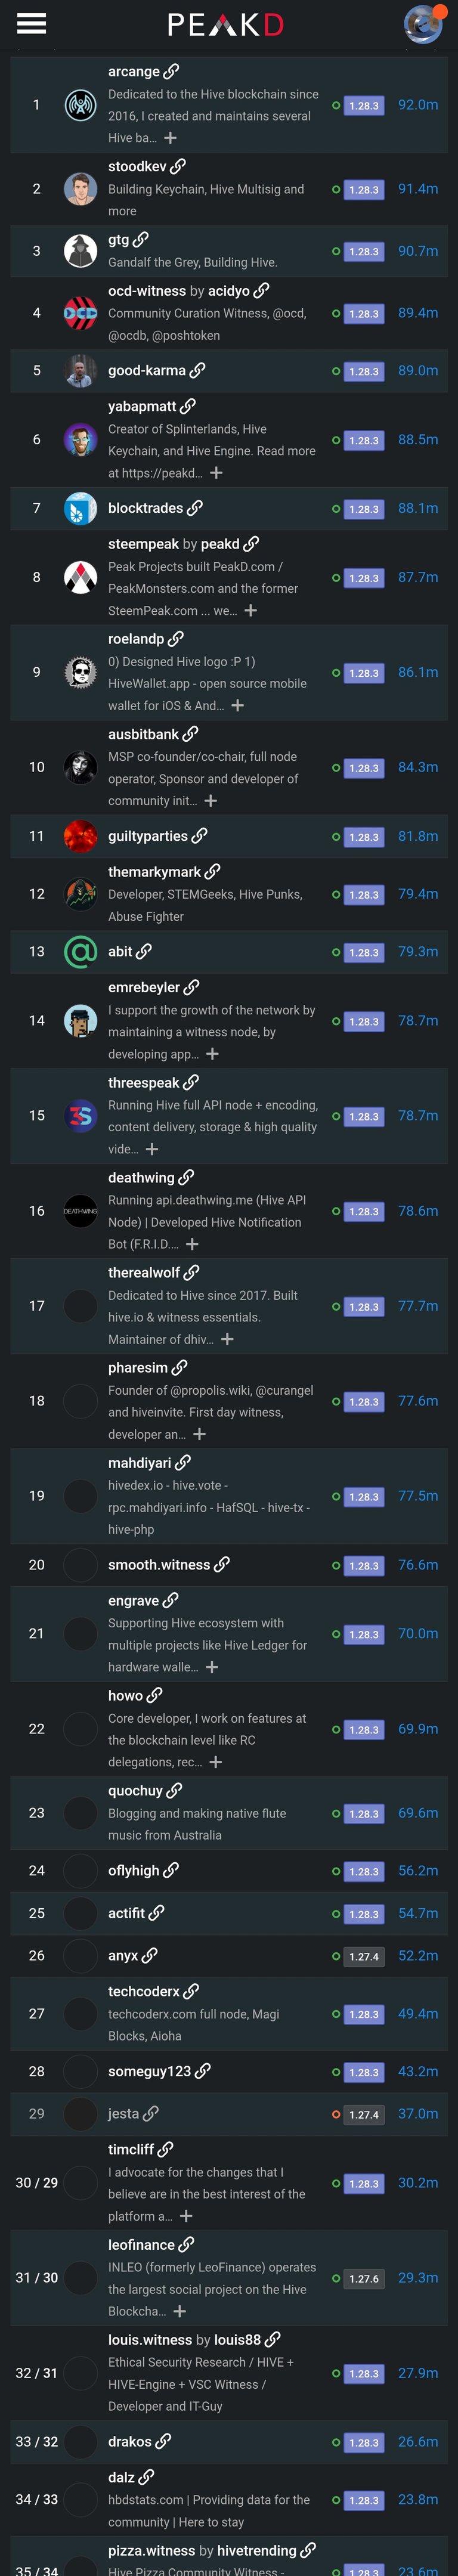Click the link icon beside arcange
Viewport: 458px width, 2576px height.
click(171, 71)
